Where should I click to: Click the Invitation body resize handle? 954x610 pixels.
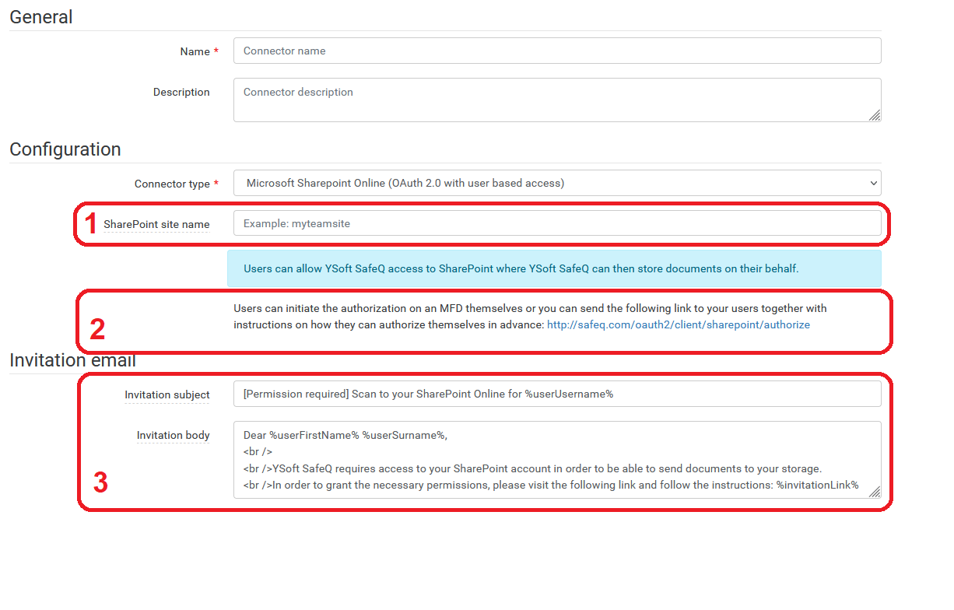click(x=875, y=492)
